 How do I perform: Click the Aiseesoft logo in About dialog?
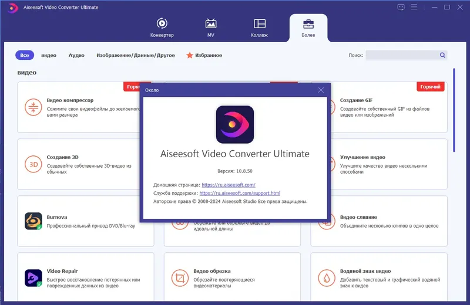234,124
